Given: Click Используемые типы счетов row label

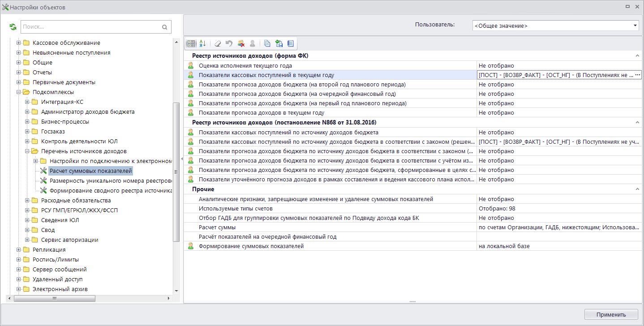Looking at the screenshot, I should tap(236, 209).
